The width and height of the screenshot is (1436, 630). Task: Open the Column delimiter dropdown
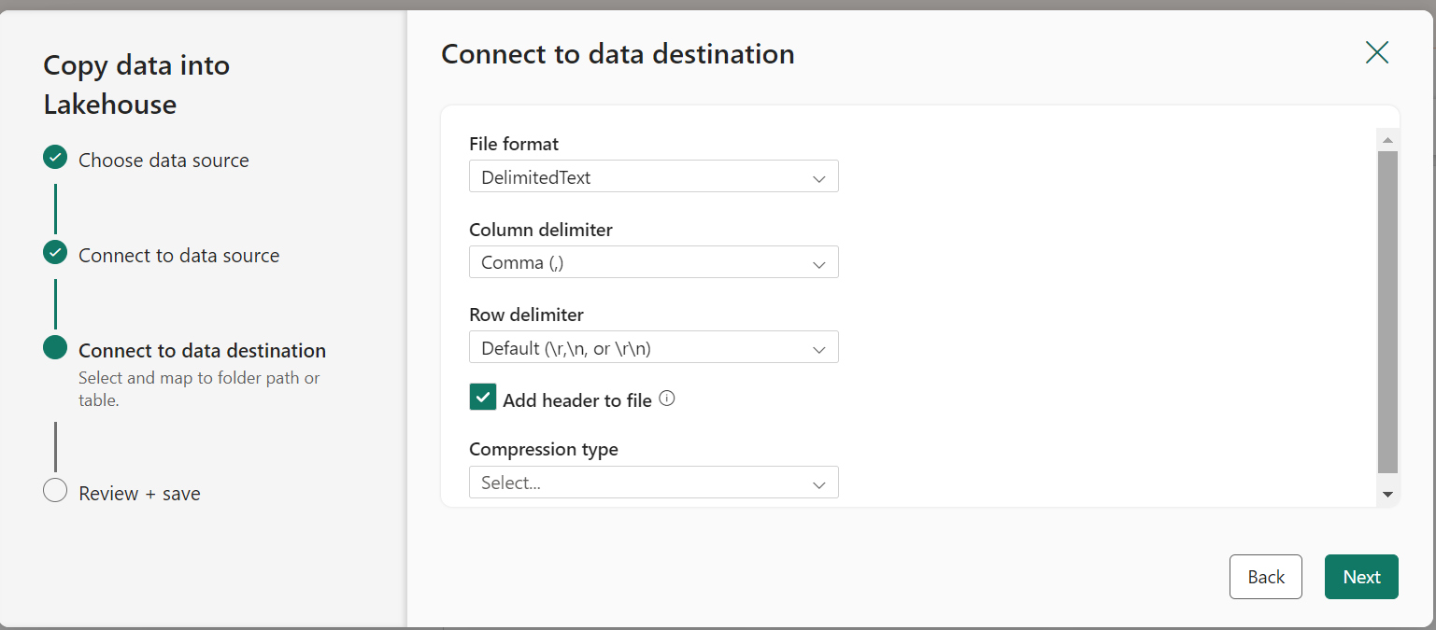[x=652, y=262]
